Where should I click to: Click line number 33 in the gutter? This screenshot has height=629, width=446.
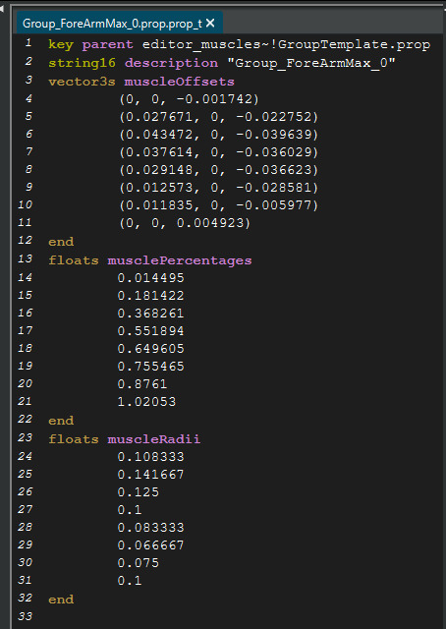25,616
